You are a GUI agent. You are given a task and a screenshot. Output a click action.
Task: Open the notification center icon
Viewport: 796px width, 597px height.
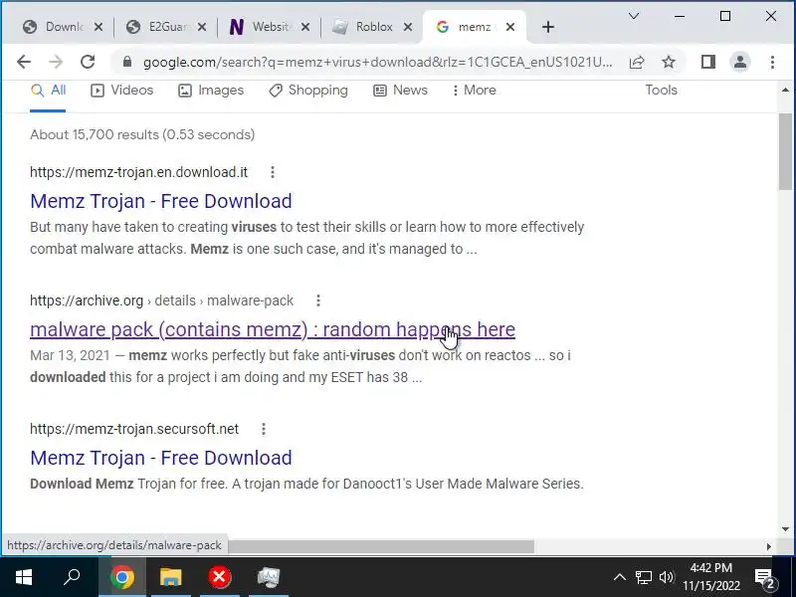point(764,577)
